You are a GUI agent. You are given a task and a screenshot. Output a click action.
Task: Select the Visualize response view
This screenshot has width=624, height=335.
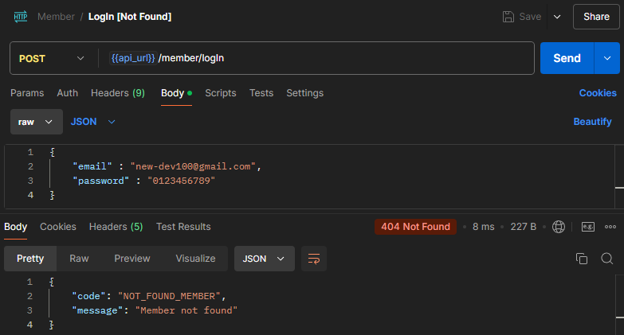pyautogui.click(x=195, y=259)
